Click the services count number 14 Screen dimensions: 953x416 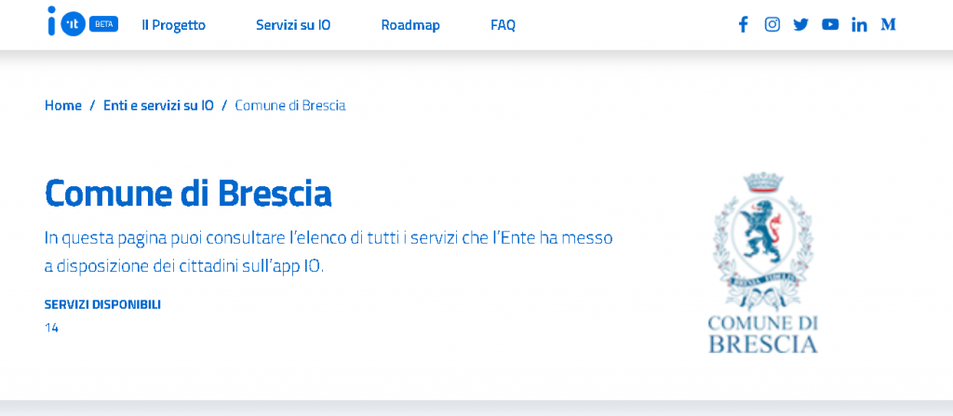(x=52, y=328)
